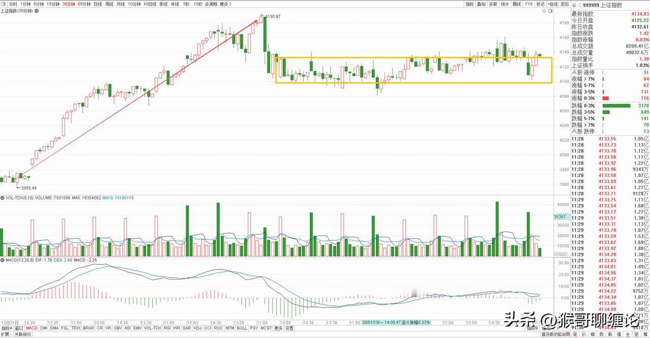Click the 细 detail icon bottom right

pyautogui.click(x=593, y=334)
